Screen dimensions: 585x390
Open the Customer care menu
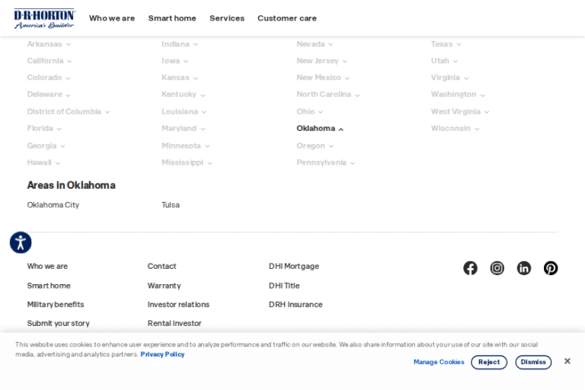(286, 18)
